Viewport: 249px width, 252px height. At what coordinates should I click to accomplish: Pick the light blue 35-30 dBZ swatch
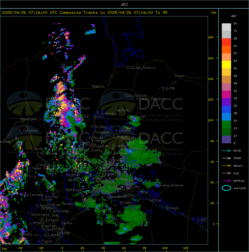click(x=226, y=117)
